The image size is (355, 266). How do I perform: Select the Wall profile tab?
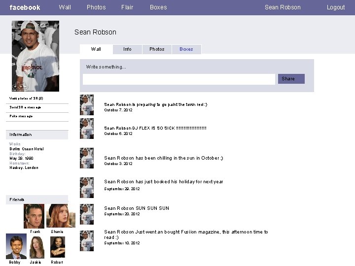click(96, 49)
